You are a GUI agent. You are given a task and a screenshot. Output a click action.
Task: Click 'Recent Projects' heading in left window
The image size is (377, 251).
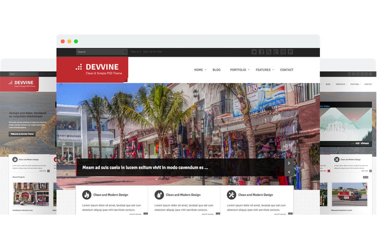[18, 177]
